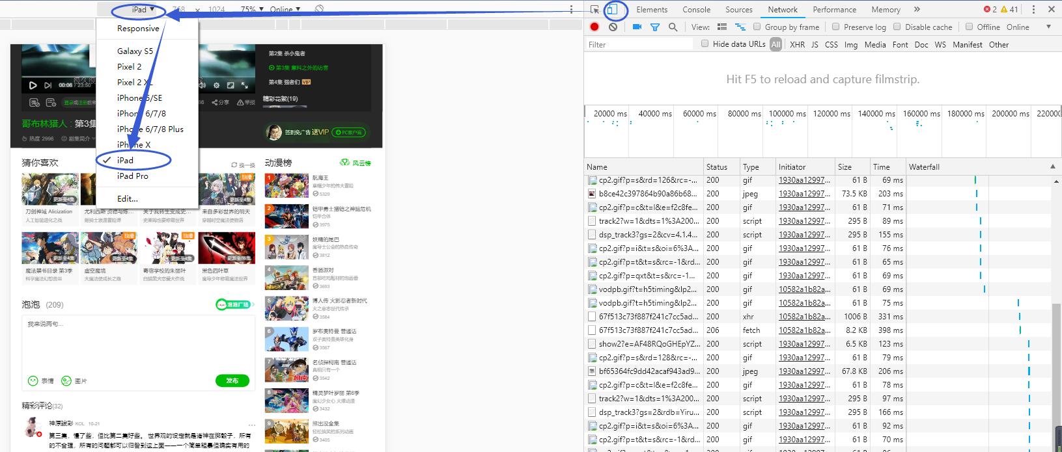Sort requests by Size column header
This screenshot has height=452, width=1062.
pos(852,167)
